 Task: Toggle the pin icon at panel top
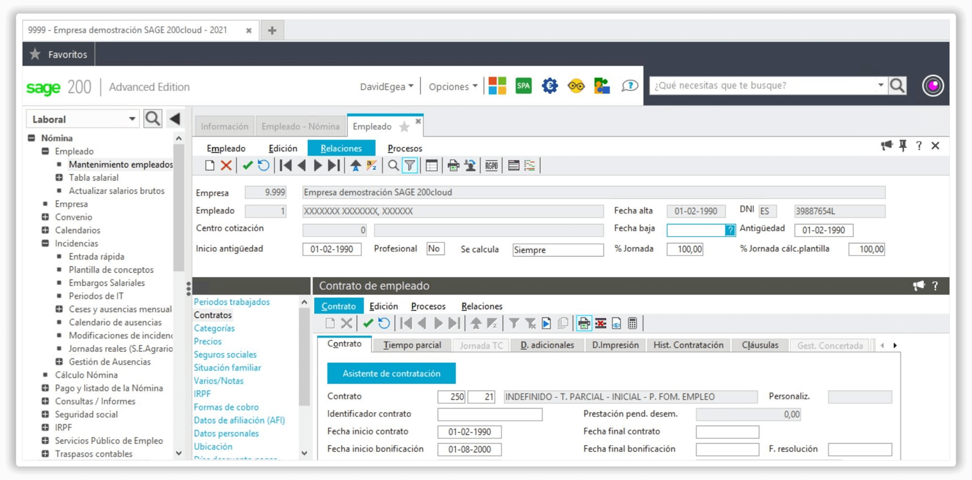tap(903, 146)
